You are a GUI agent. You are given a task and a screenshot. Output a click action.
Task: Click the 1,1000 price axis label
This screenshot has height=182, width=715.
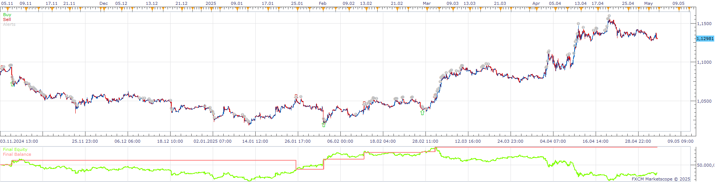[704, 62]
